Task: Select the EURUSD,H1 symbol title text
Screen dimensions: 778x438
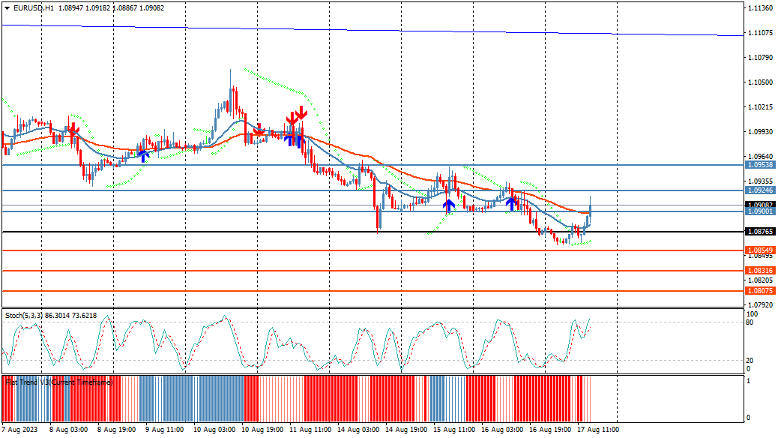Action: [34, 8]
